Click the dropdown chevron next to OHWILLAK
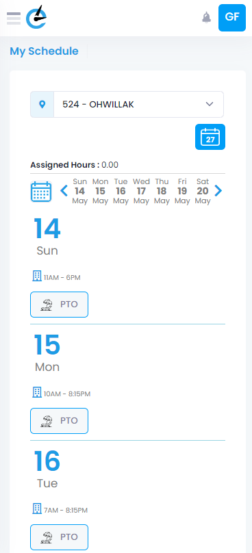The image size is (252, 553). [x=210, y=104]
